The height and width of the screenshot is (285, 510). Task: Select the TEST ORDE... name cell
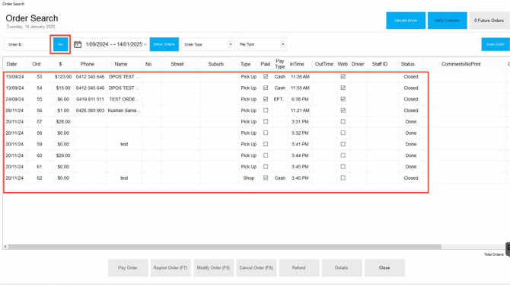pos(124,99)
